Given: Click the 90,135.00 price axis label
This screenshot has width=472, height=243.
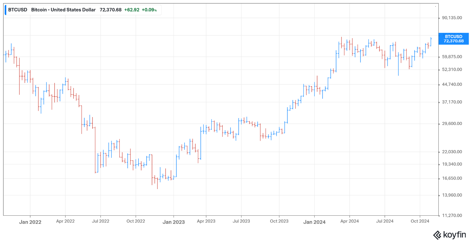Looking at the screenshot, I should [452, 18].
